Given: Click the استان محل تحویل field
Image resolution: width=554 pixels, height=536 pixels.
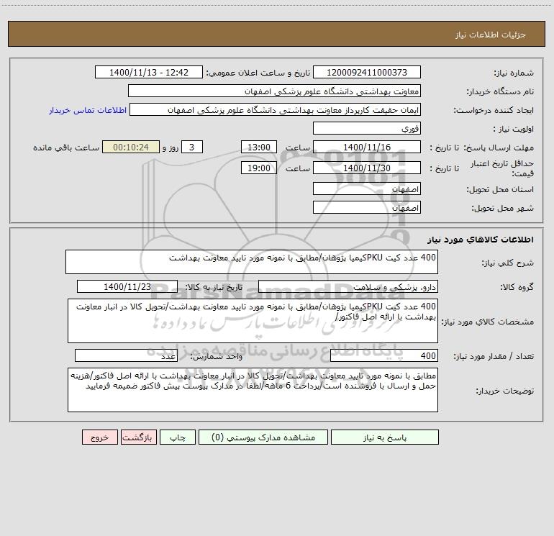Looking at the screenshot, I should (x=367, y=189).
